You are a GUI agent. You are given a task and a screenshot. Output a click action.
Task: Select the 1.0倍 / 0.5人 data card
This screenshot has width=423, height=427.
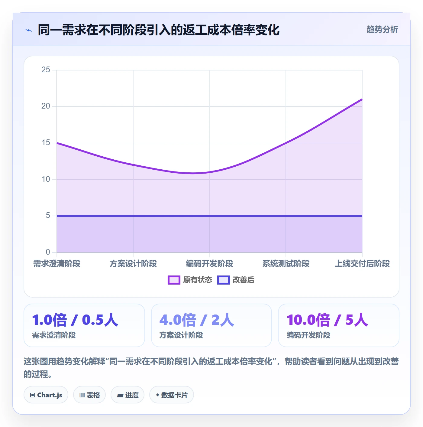84,325
